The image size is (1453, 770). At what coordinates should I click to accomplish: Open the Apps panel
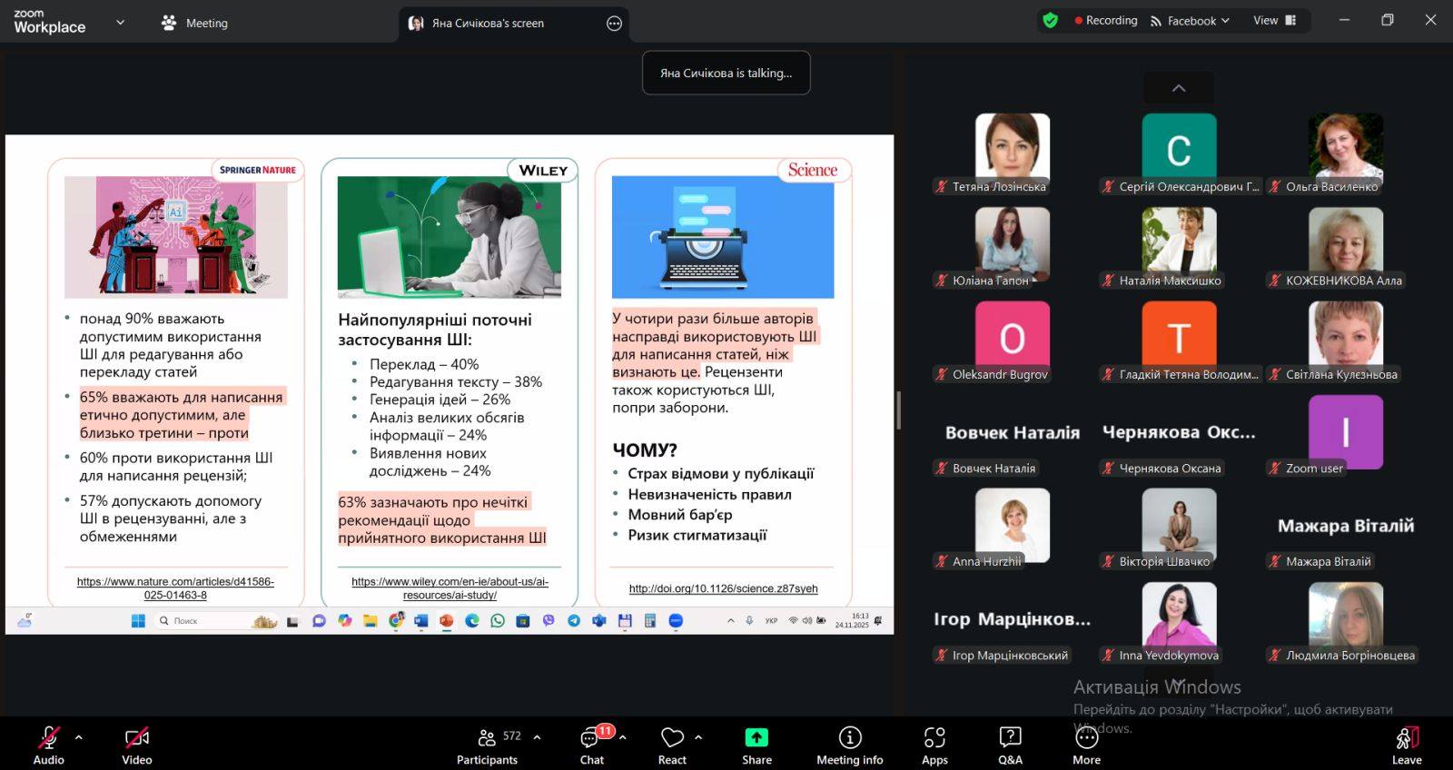tap(934, 744)
